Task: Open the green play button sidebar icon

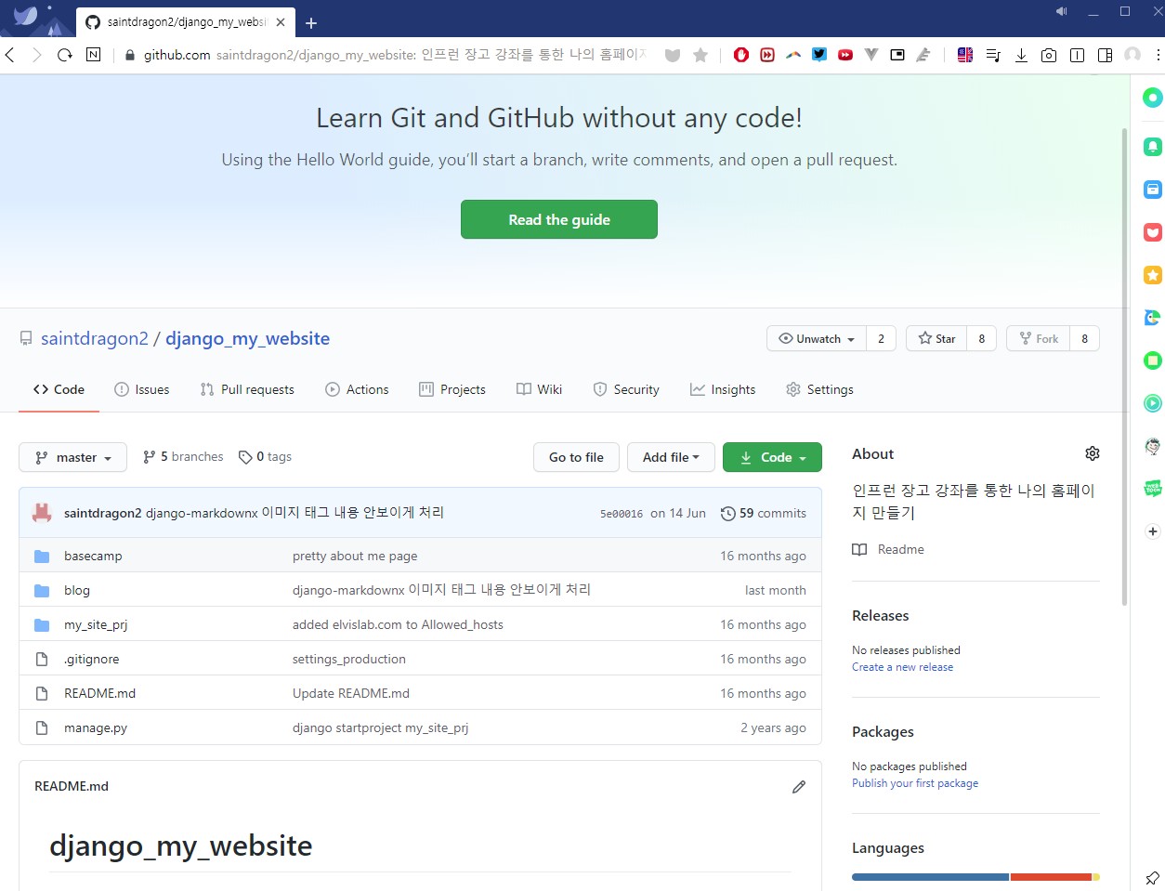Action: coord(1153,403)
